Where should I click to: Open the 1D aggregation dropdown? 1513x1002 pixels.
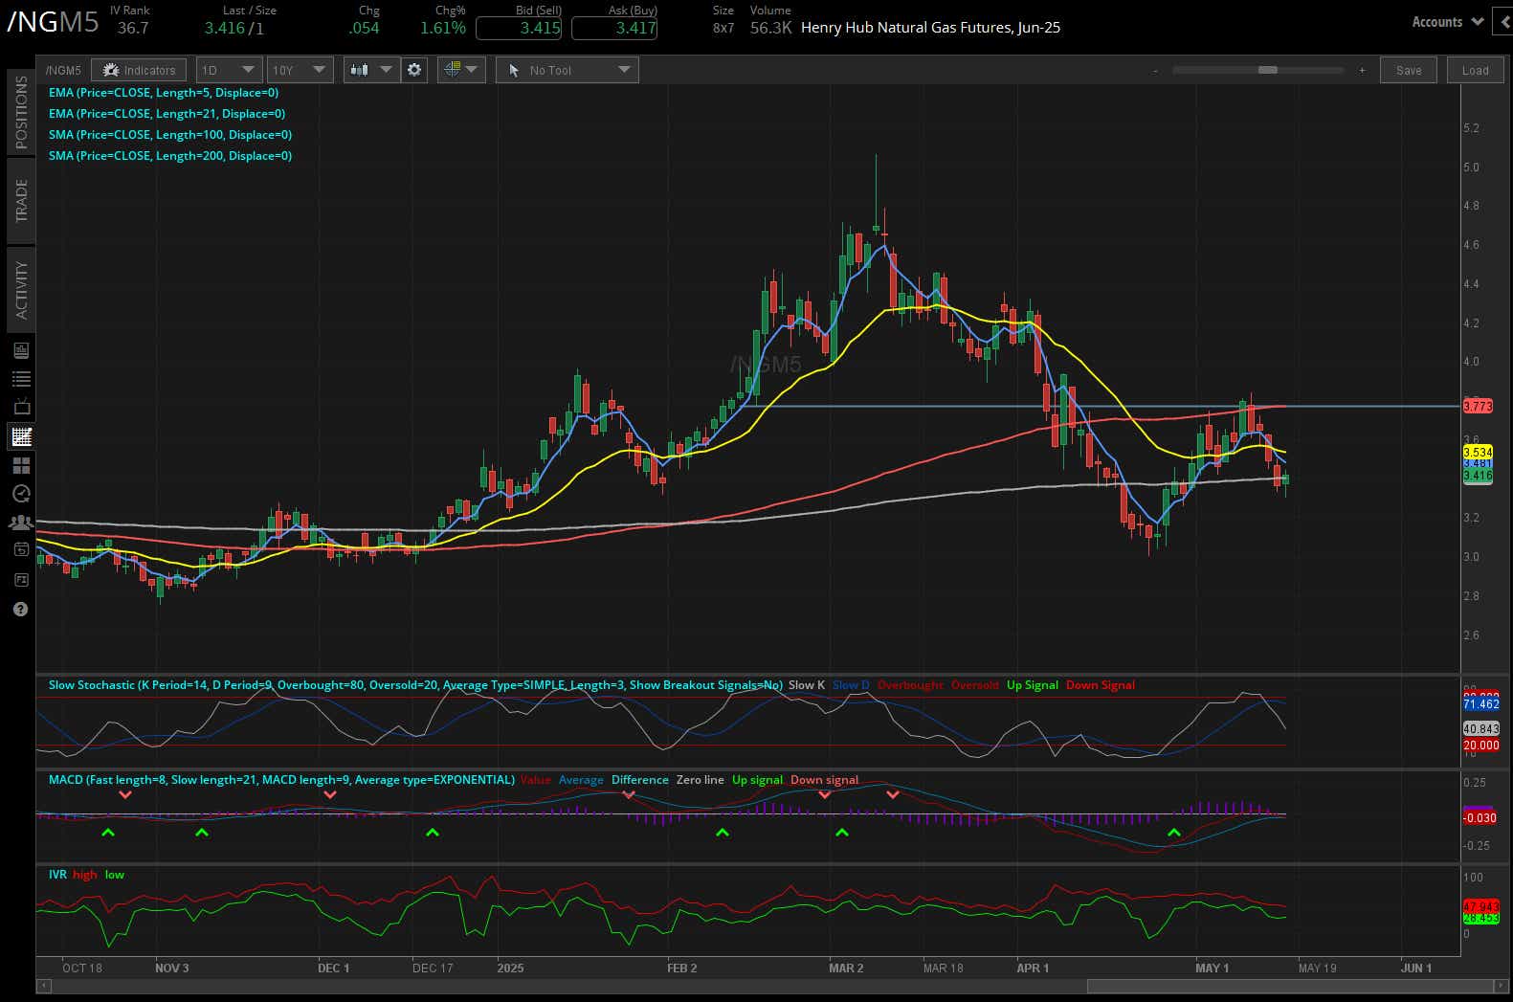[x=229, y=70]
